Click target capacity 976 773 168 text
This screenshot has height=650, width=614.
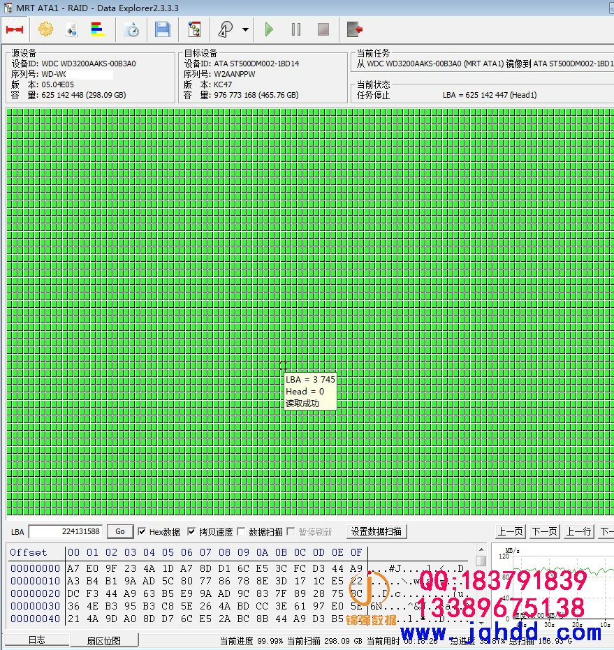coord(256,95)
